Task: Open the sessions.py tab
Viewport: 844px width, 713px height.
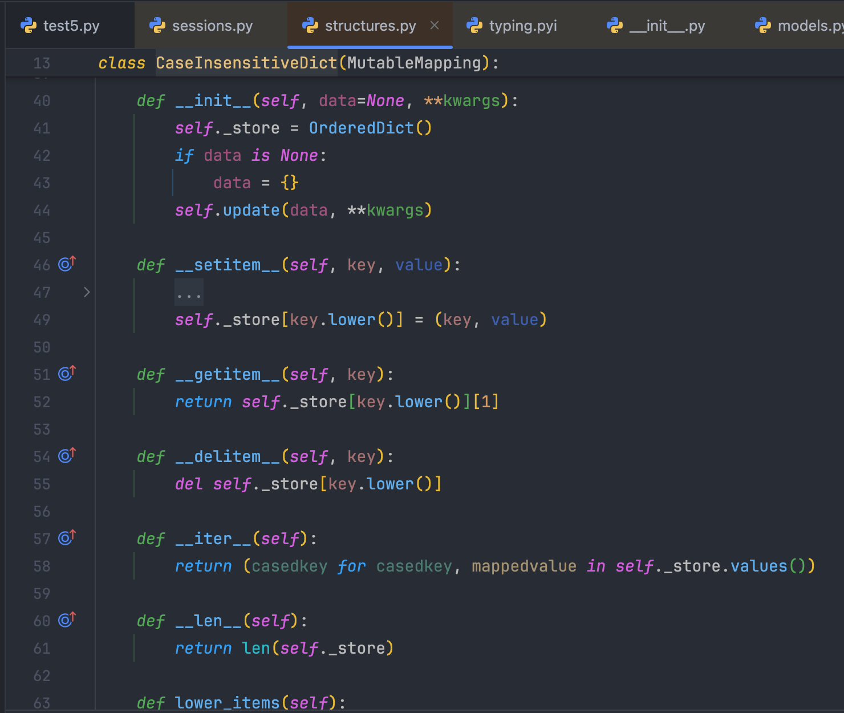Action: click(x=212, y=26)
